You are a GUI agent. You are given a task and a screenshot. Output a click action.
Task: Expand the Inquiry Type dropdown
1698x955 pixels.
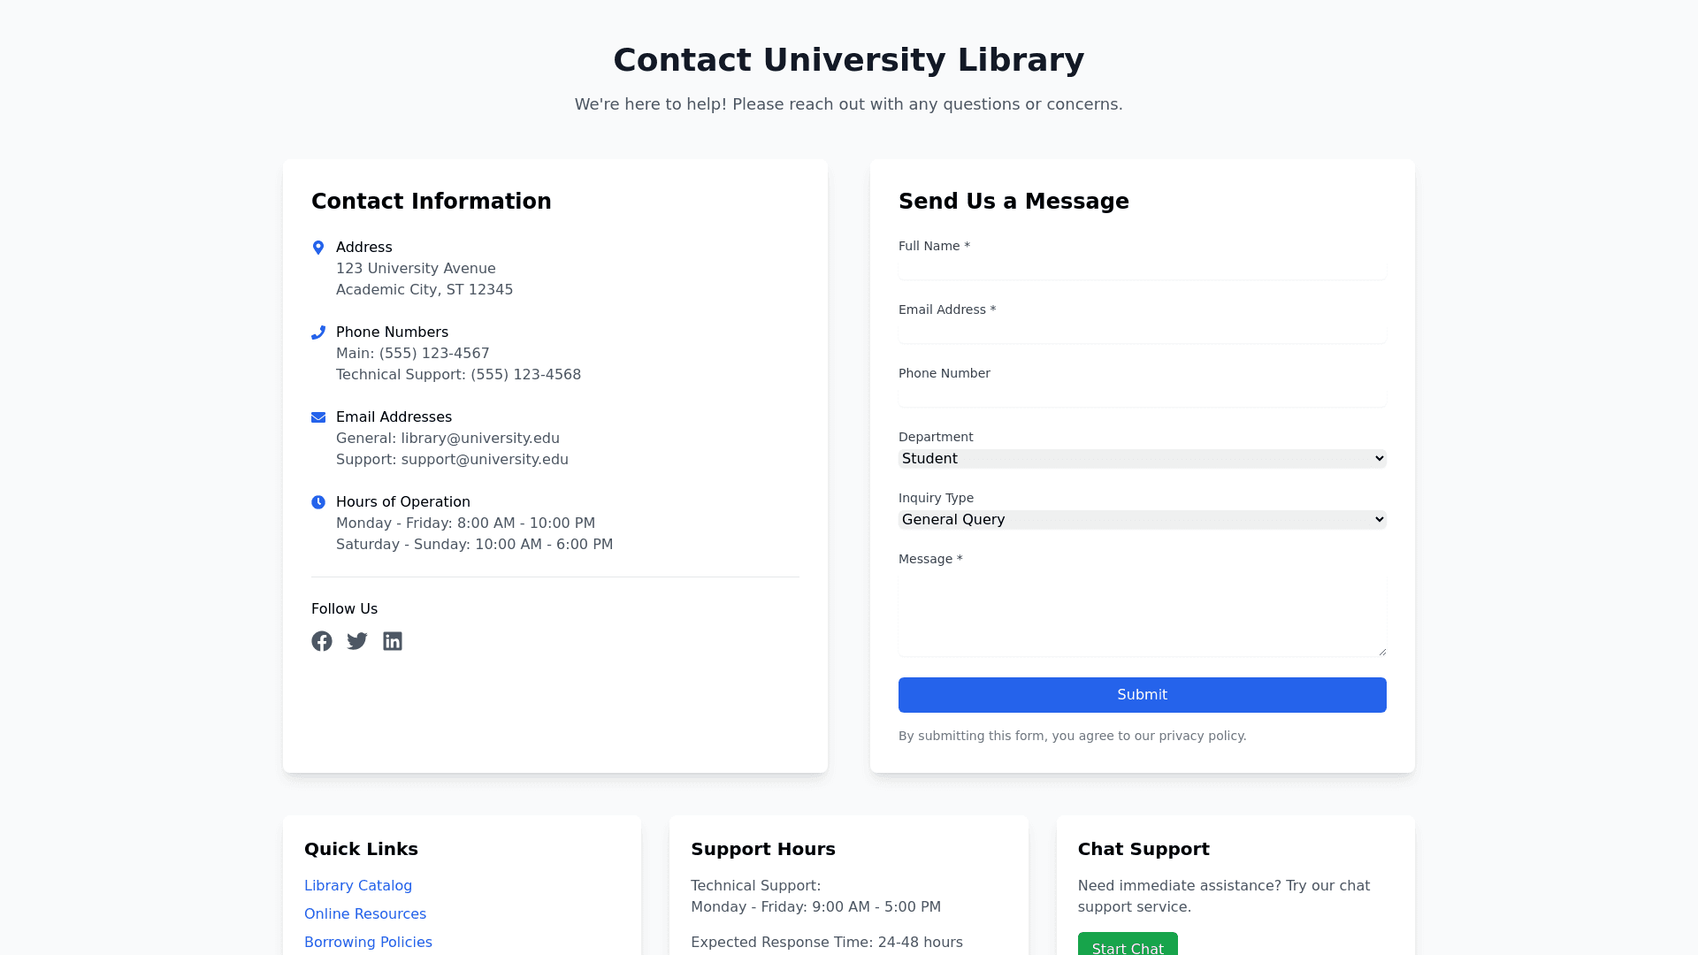click(x=1142, y=519)
